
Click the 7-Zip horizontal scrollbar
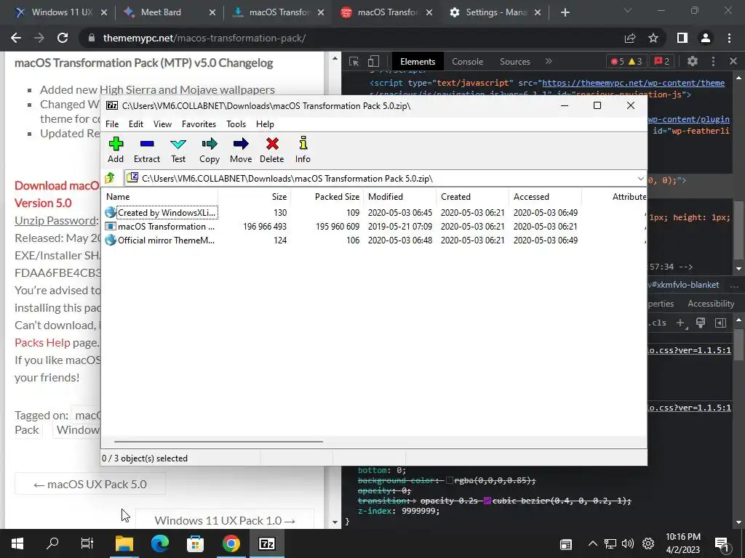point(218,441)
